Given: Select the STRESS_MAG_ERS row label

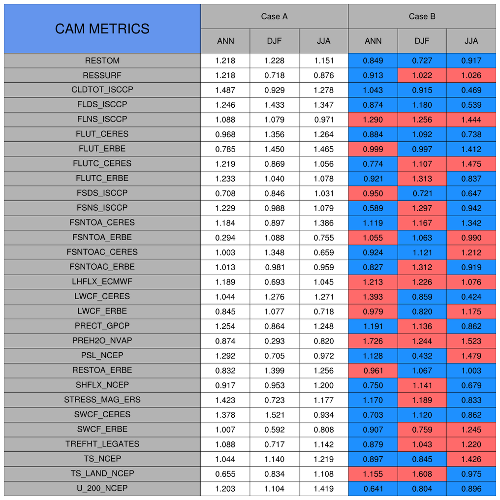Looking at the screenshot, I should pyautogui.click(x=102, y=400).
